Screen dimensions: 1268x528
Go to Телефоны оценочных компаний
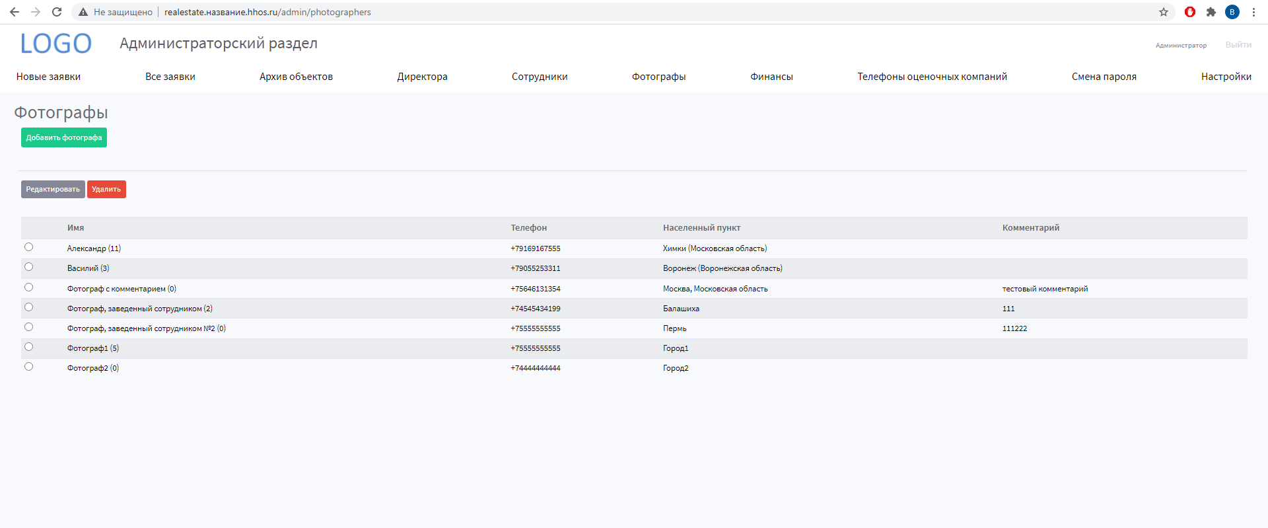[x=933, y=77]
